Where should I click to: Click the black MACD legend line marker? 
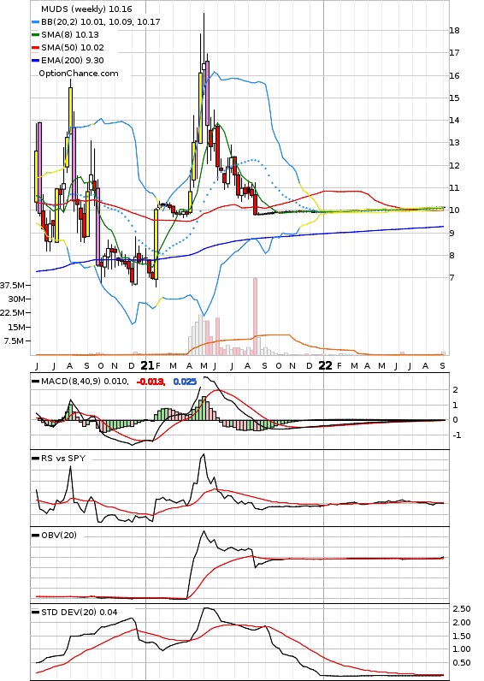tap(36, 382)
